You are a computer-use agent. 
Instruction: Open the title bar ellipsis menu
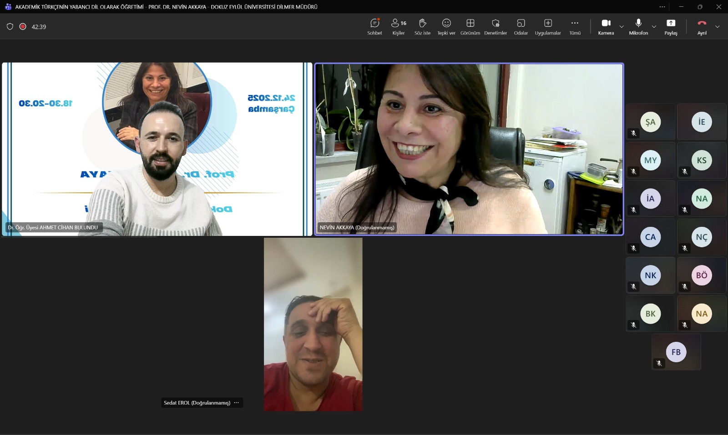coord(662,7)
